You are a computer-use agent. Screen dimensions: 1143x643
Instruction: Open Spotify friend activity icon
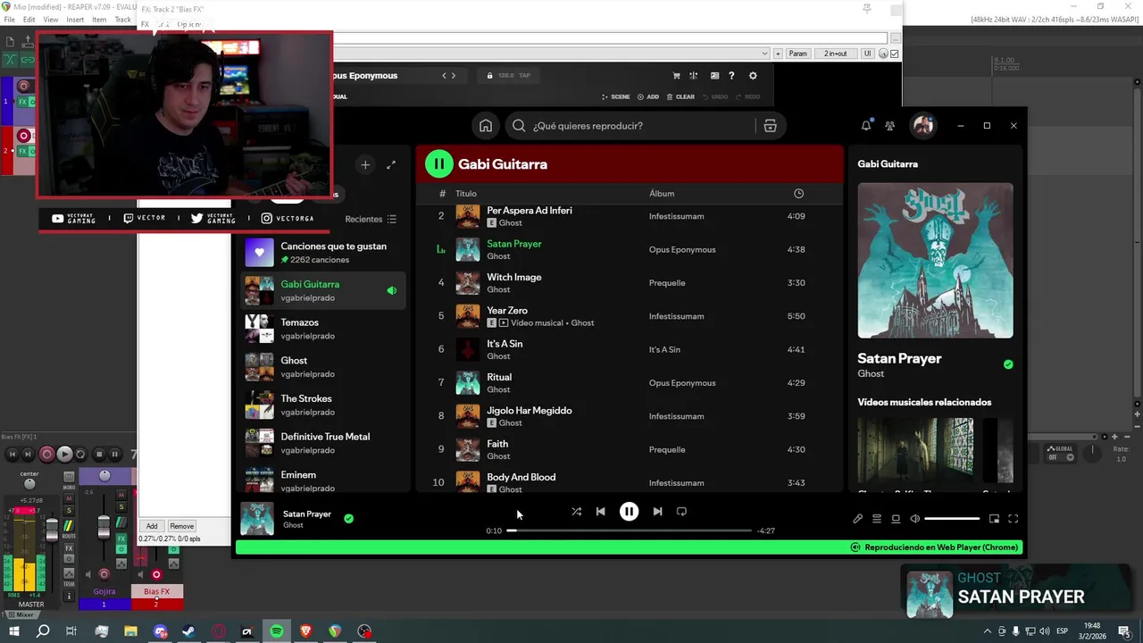tap(890, 126)
